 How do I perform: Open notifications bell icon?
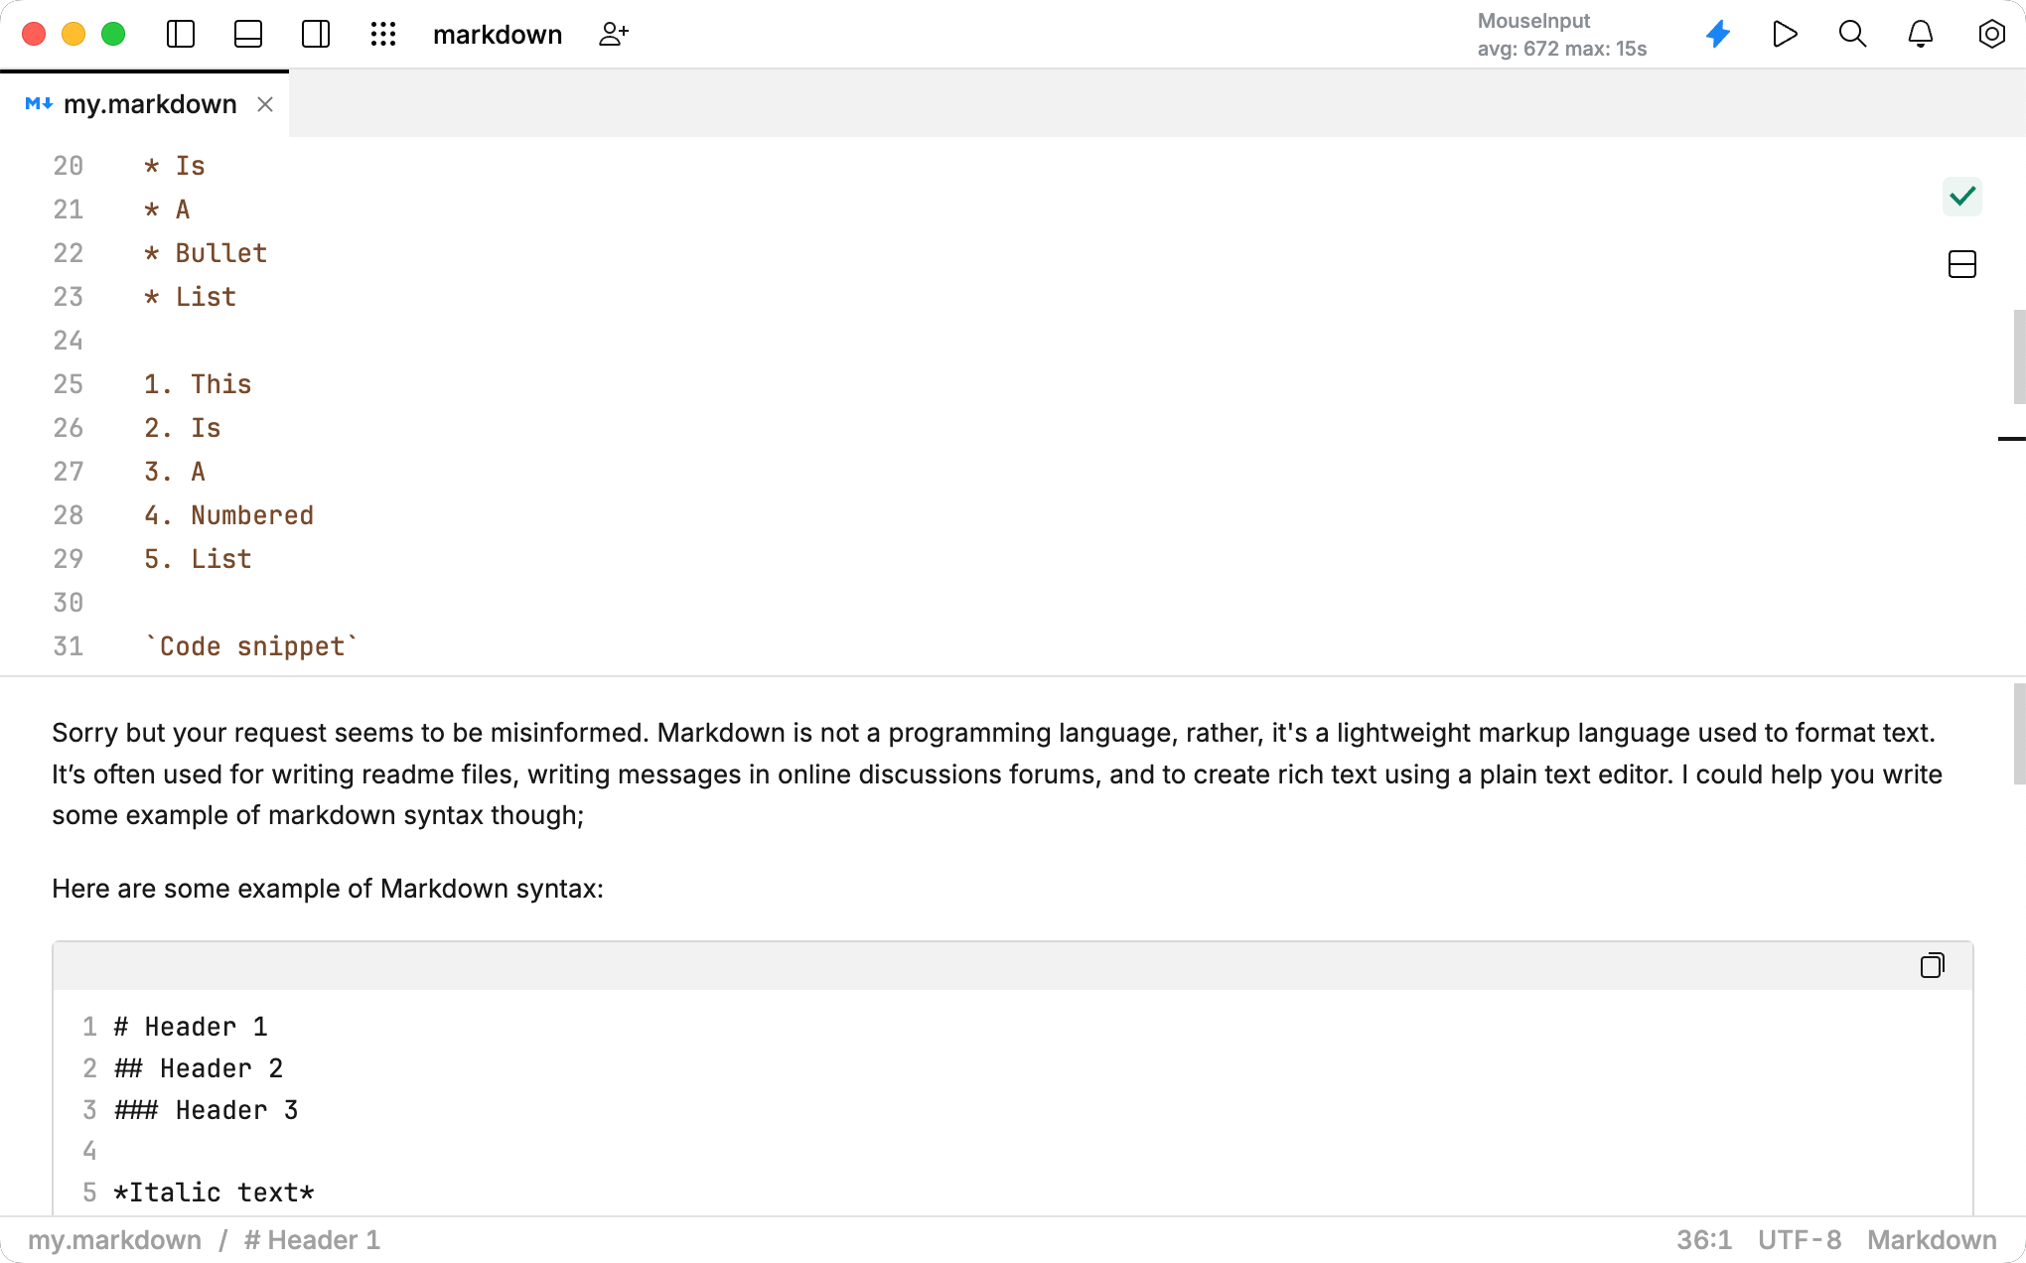click(1921, 34)
